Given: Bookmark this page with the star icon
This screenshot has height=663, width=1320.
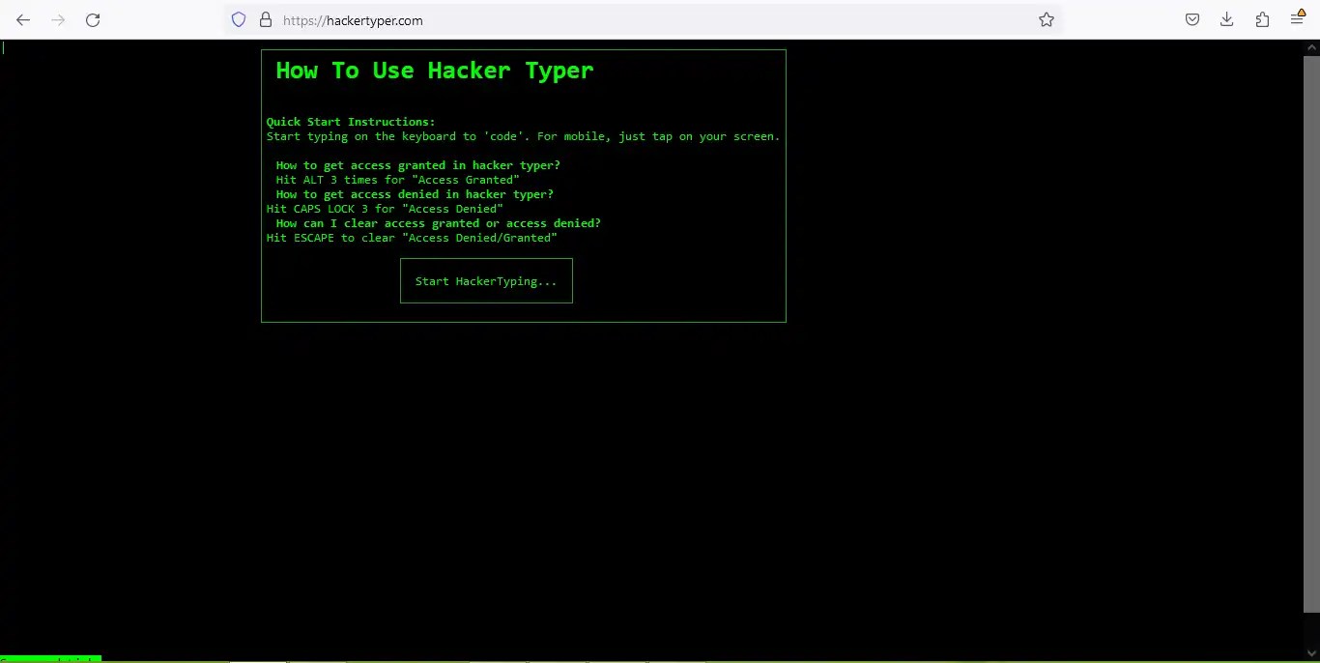Looking at the screenshot, I should [x=1047, y=19].
